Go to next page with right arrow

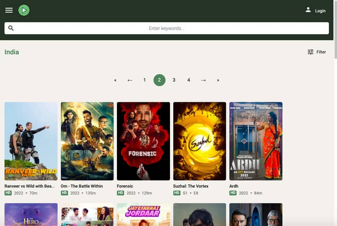point(203,80)
